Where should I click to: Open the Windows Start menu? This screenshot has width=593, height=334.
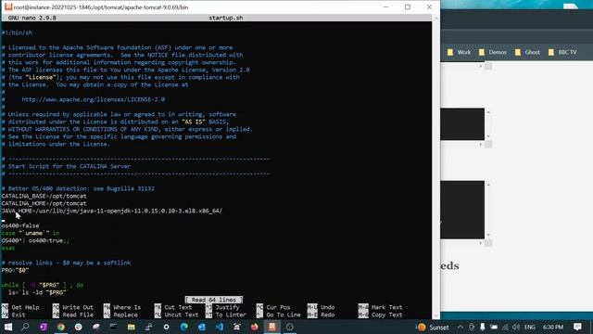[8, 327]
